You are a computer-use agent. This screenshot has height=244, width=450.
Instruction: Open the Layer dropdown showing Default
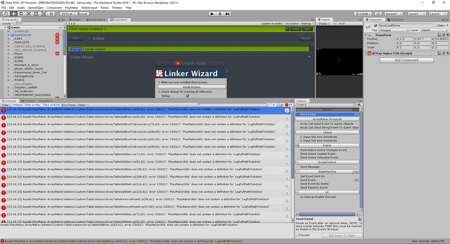click(434, 30)
